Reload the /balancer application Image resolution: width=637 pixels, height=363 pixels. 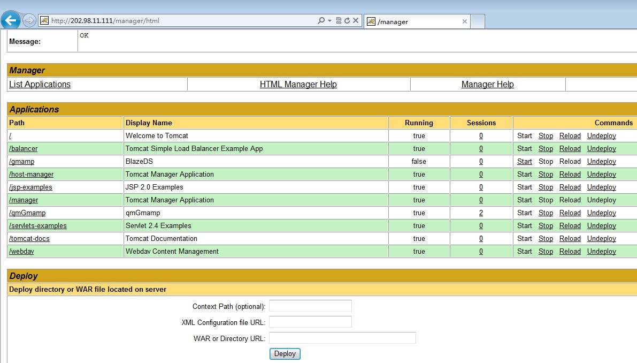(x=570, y=149)
